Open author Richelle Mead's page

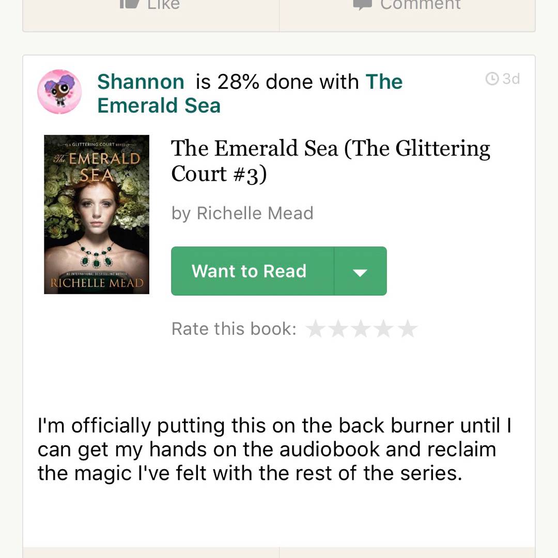coord(255,213)
